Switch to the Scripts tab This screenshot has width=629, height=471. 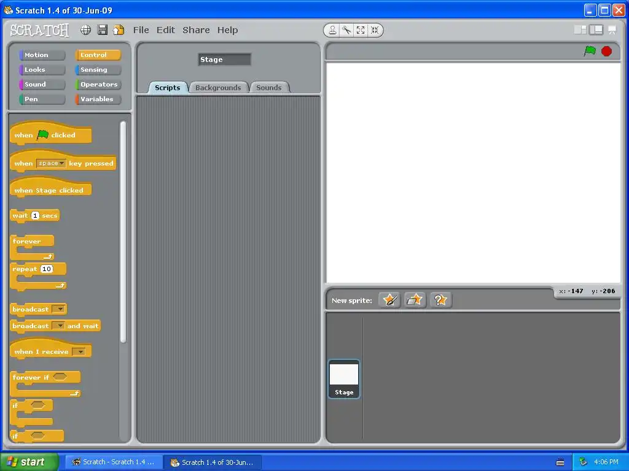point(168,87)
